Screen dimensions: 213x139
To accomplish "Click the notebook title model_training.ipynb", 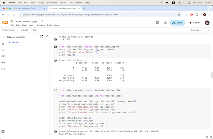I will point(26,21).
